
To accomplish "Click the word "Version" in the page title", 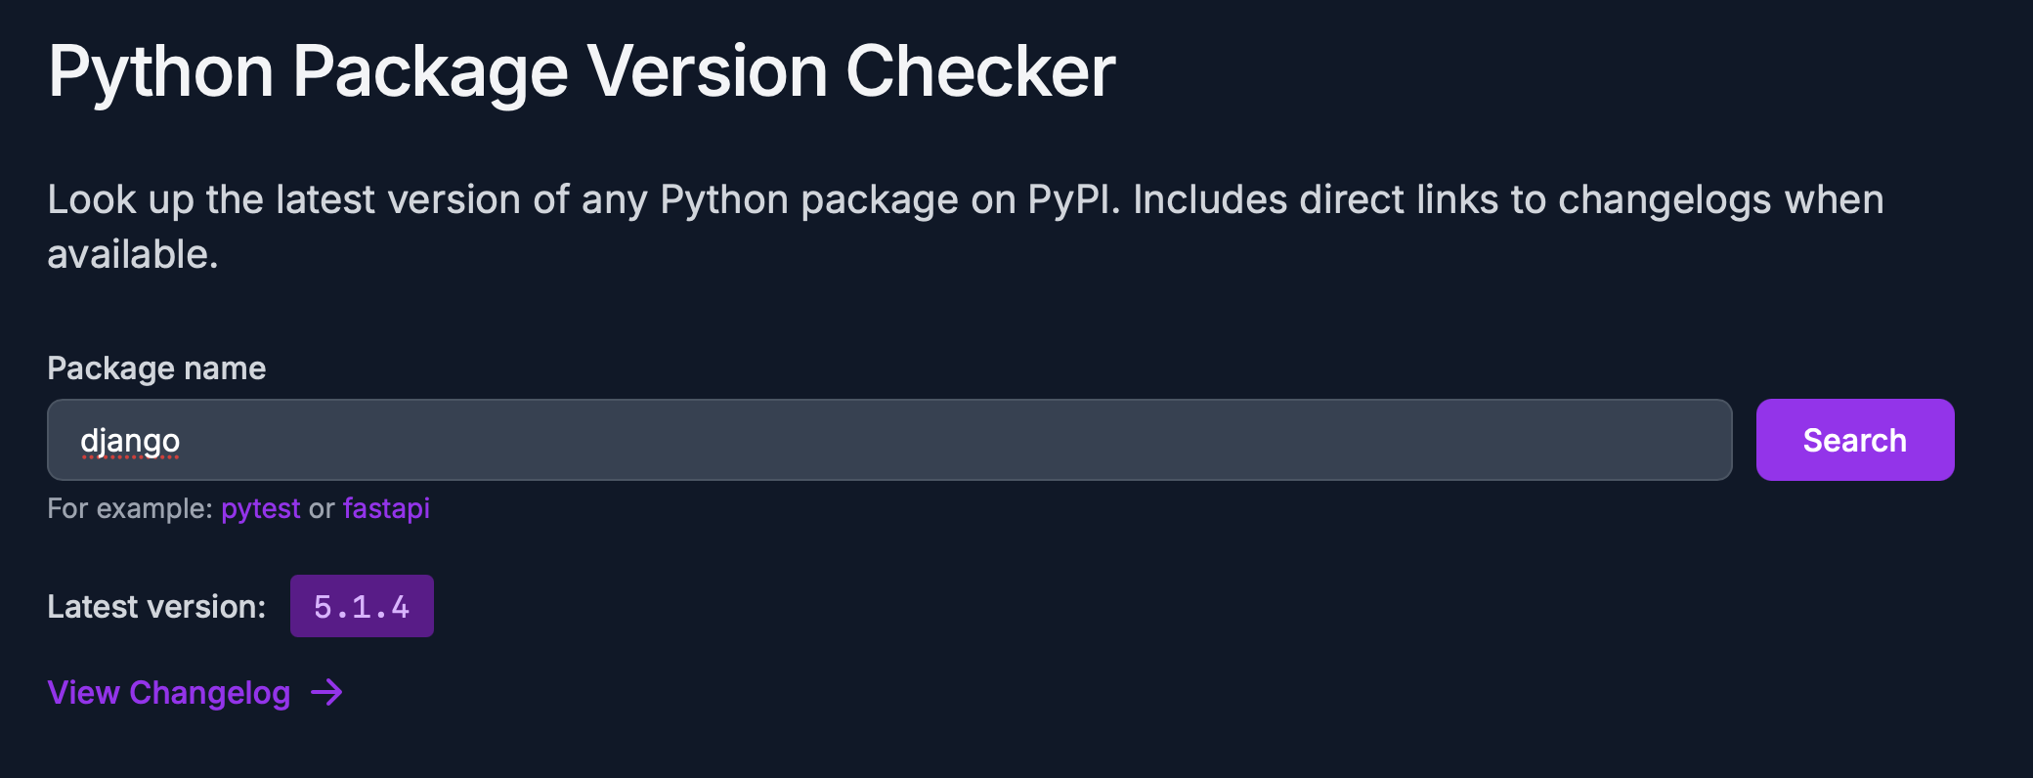I will click(707, 72).
